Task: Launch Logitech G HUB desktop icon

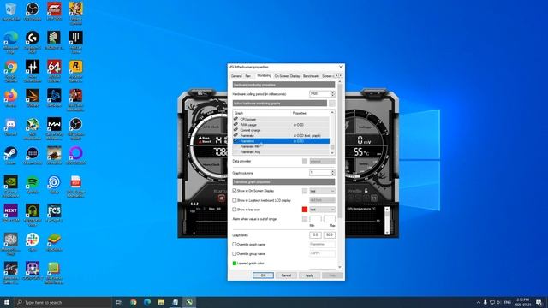Action: coord(33,42)
